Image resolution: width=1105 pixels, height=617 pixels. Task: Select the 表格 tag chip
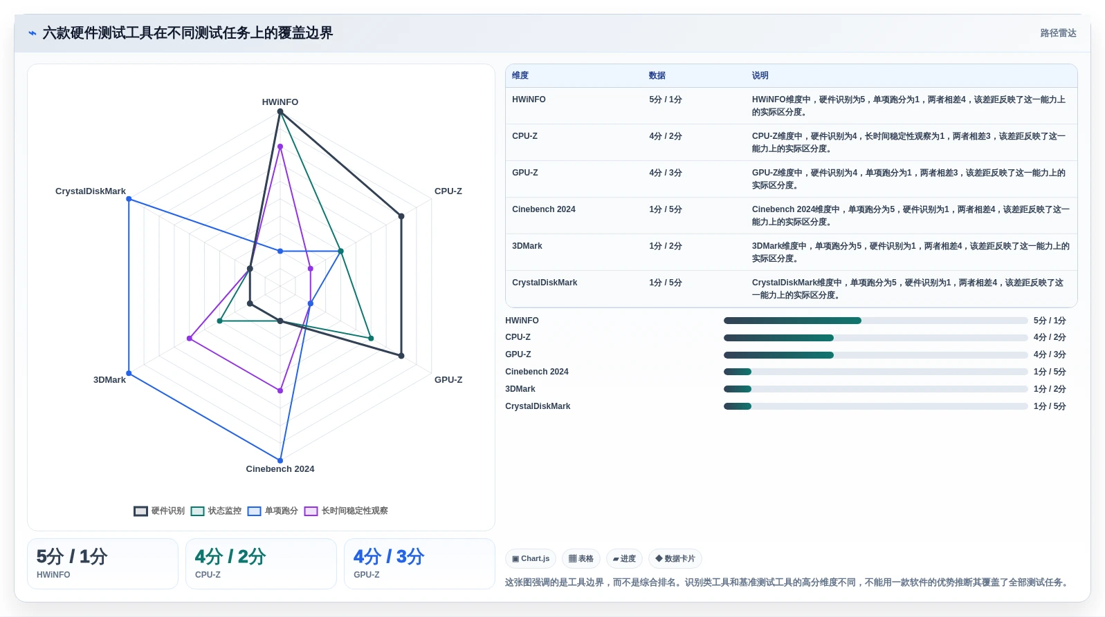581,559
